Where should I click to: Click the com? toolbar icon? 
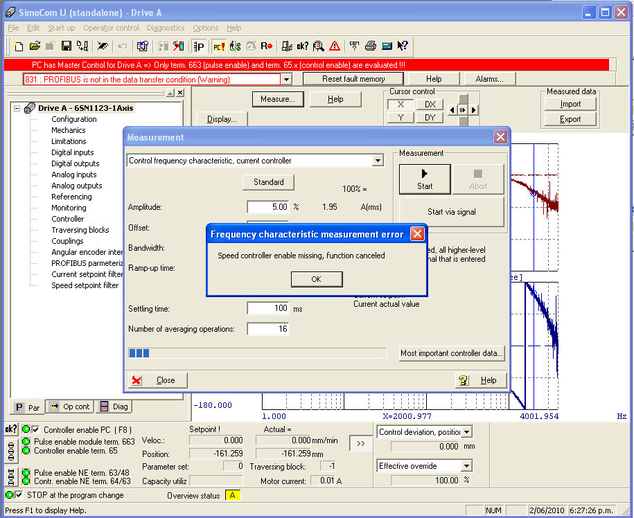point(355,46)
